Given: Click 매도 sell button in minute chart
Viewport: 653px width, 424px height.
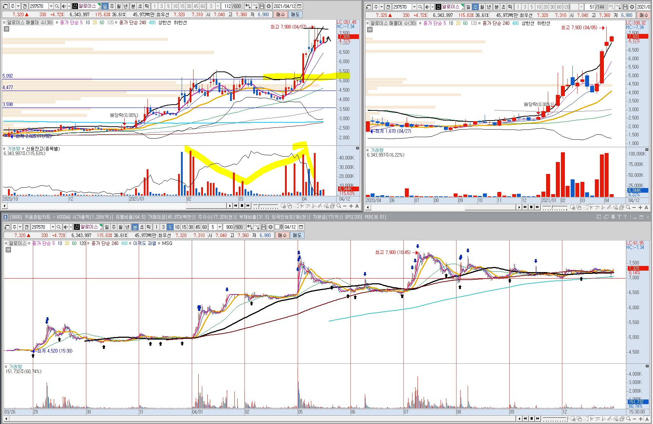Looking at the screenshot, I should [297, 235].
